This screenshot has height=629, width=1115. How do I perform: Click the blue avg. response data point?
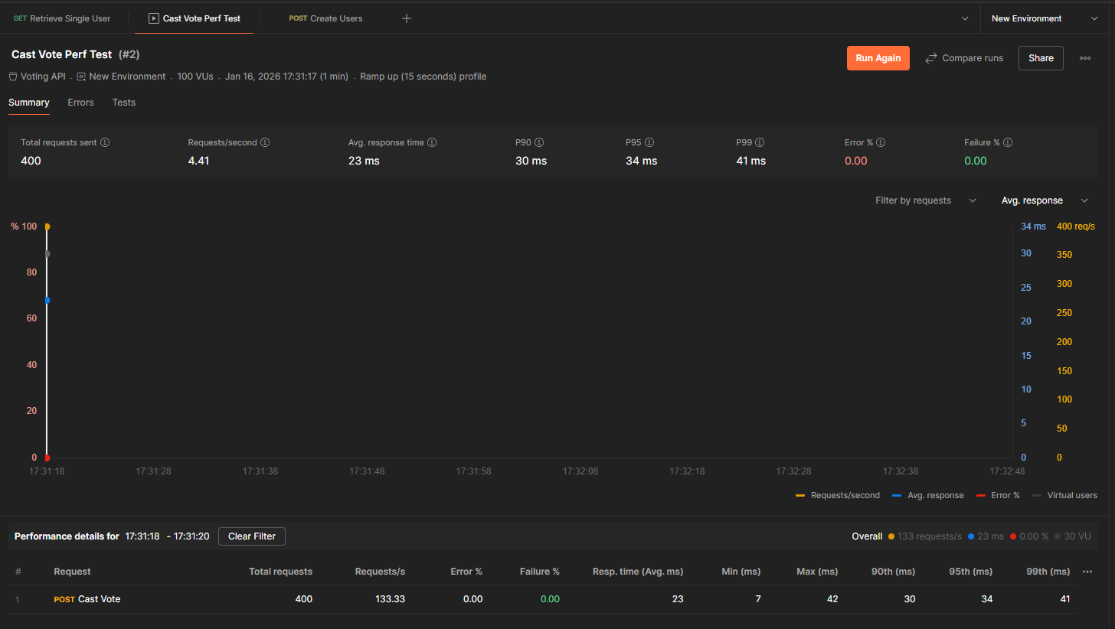coord(47,301)
